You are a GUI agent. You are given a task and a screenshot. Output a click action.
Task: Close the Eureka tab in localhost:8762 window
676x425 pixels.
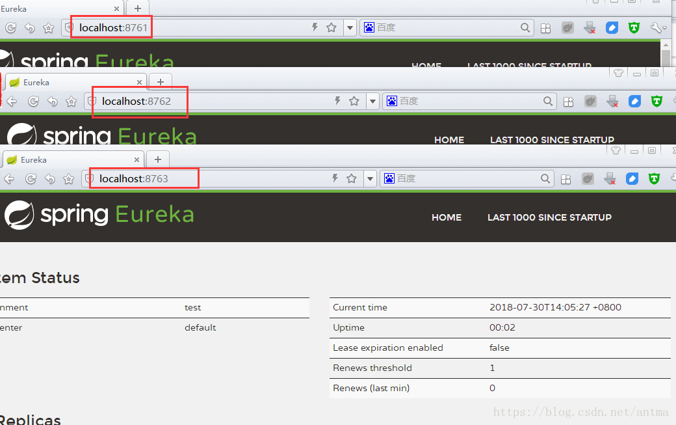click(139, 82)
